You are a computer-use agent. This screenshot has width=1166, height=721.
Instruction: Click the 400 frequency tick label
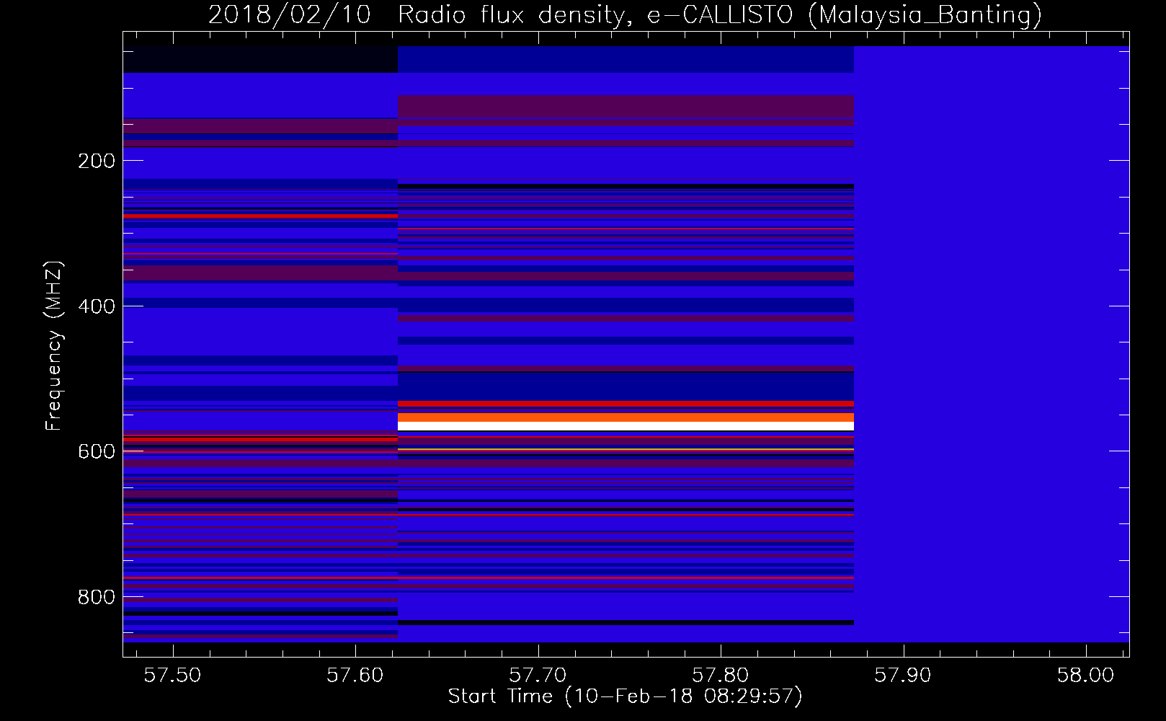point(97,306)
